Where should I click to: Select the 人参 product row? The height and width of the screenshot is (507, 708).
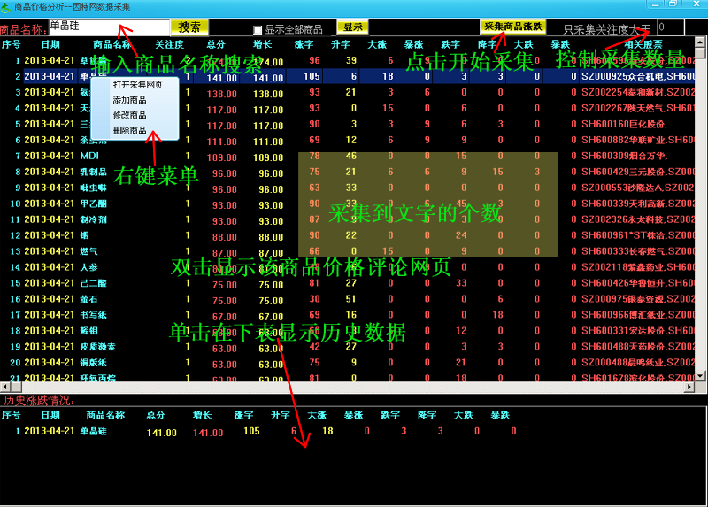(348, 267)
